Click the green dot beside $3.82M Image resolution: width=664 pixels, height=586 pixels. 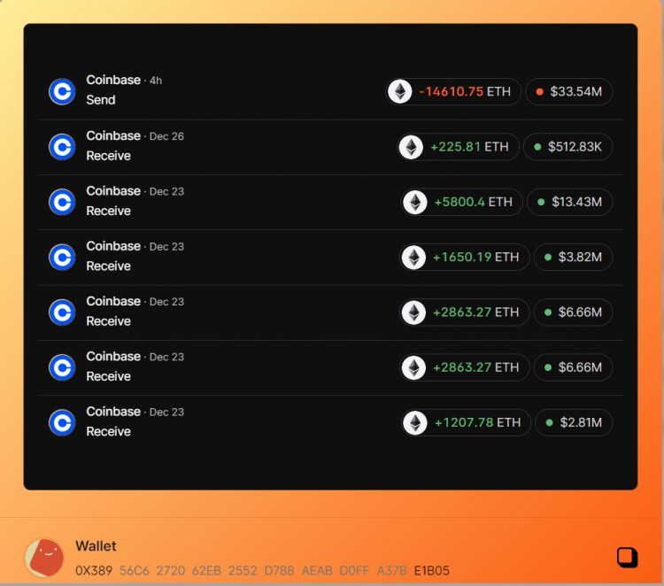pos(547,257)
